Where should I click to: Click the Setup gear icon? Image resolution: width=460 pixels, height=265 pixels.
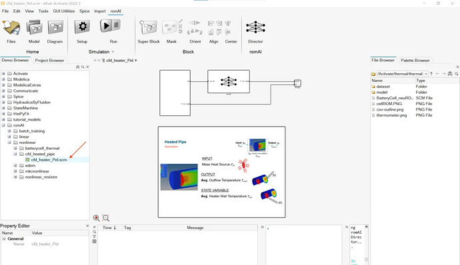(82, 27)
